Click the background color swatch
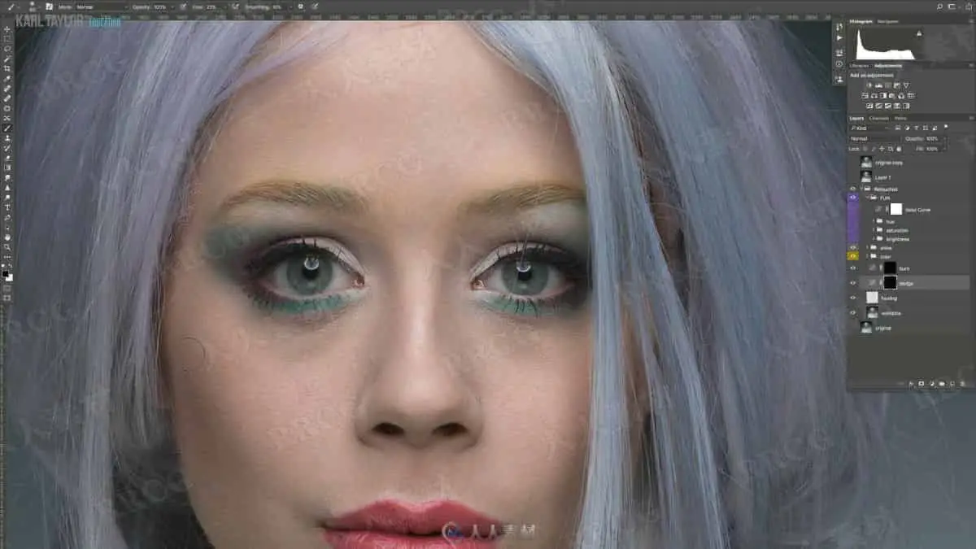Viewport: 976px width, 549px height. coord(11,277)
